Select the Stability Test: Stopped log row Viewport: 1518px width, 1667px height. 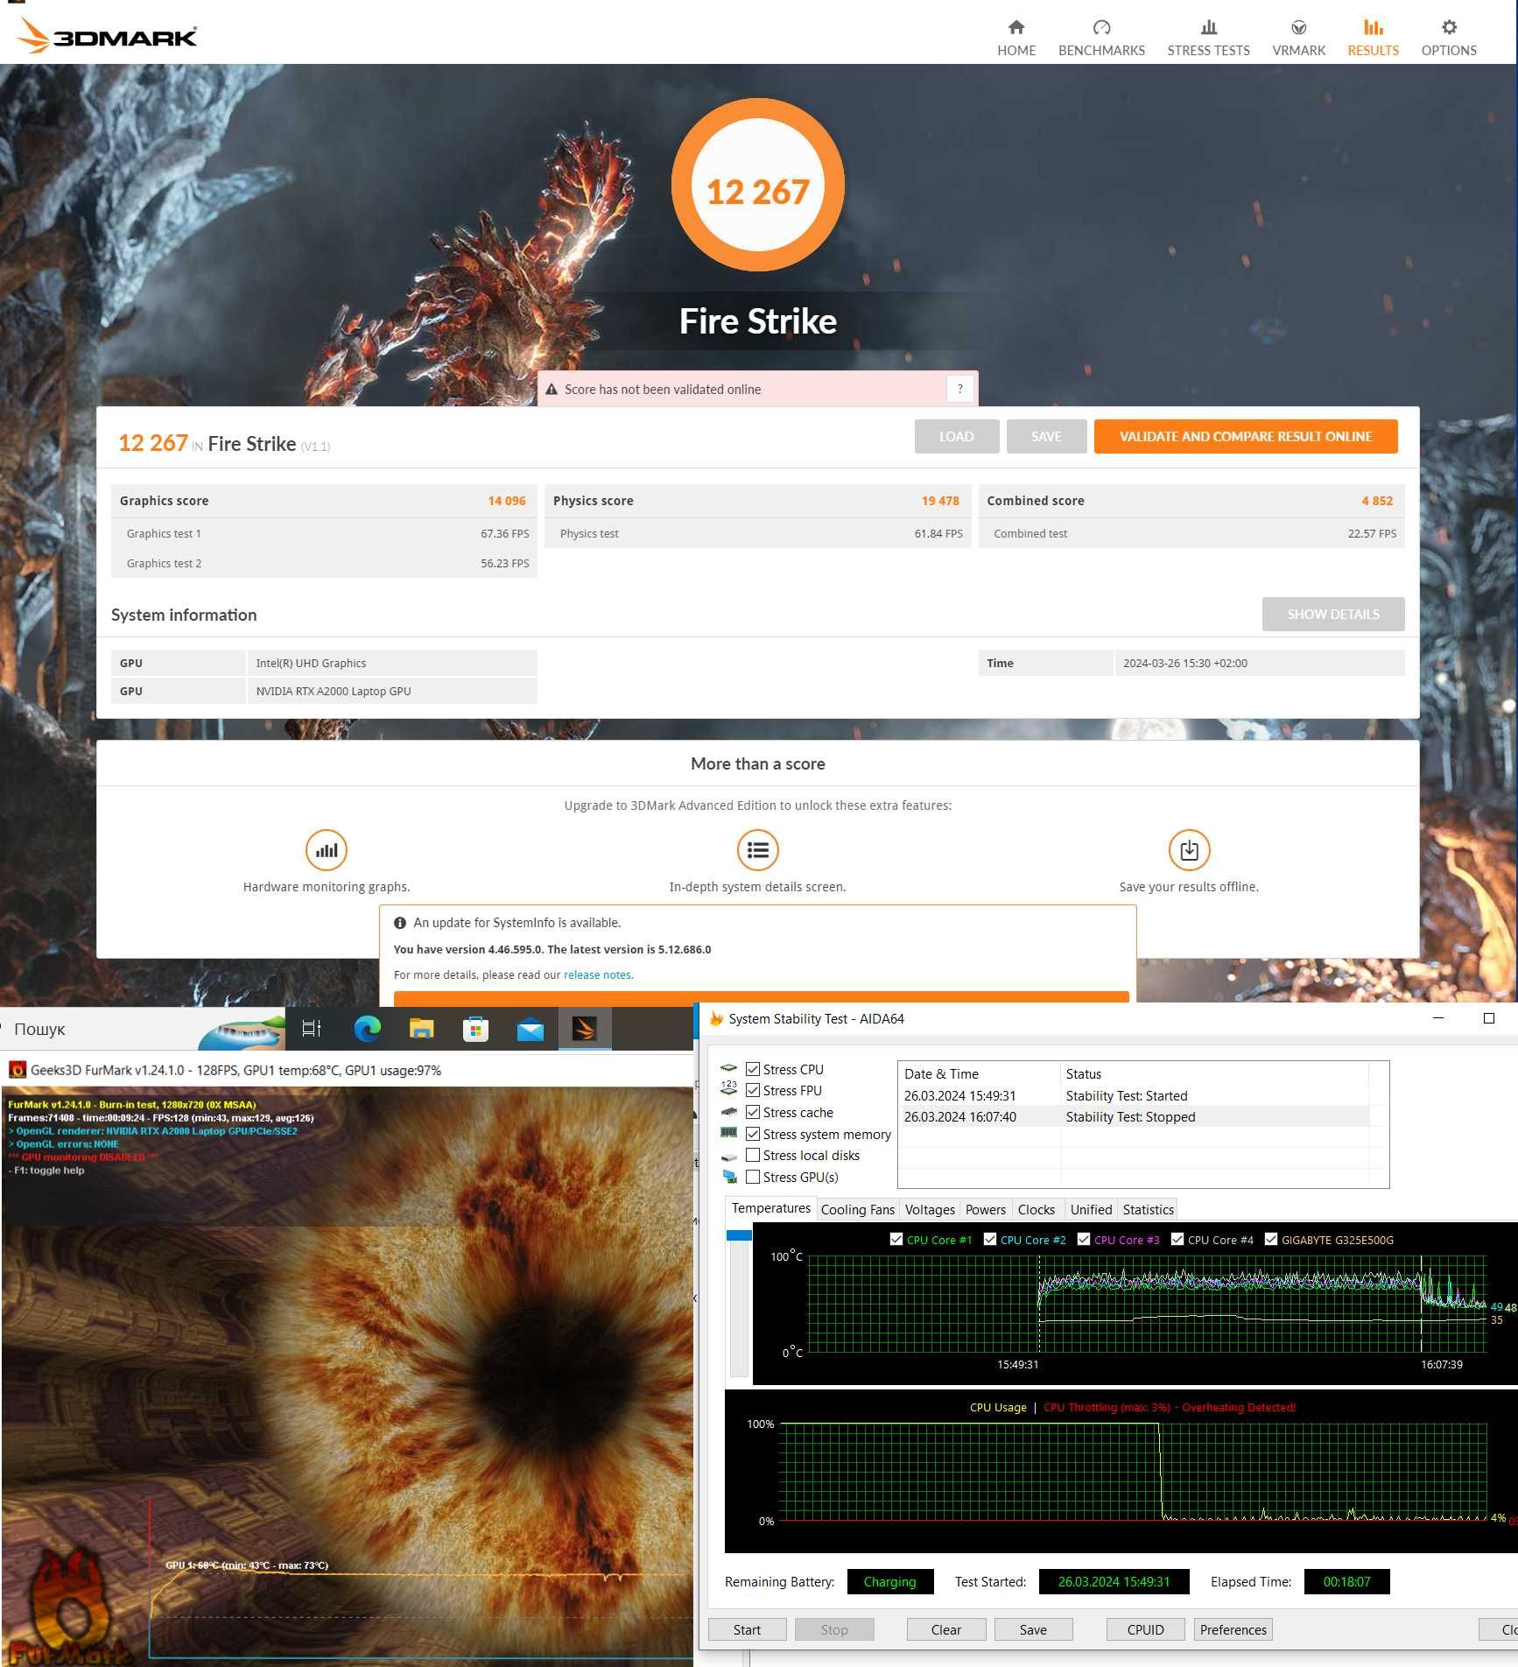1134,1116
